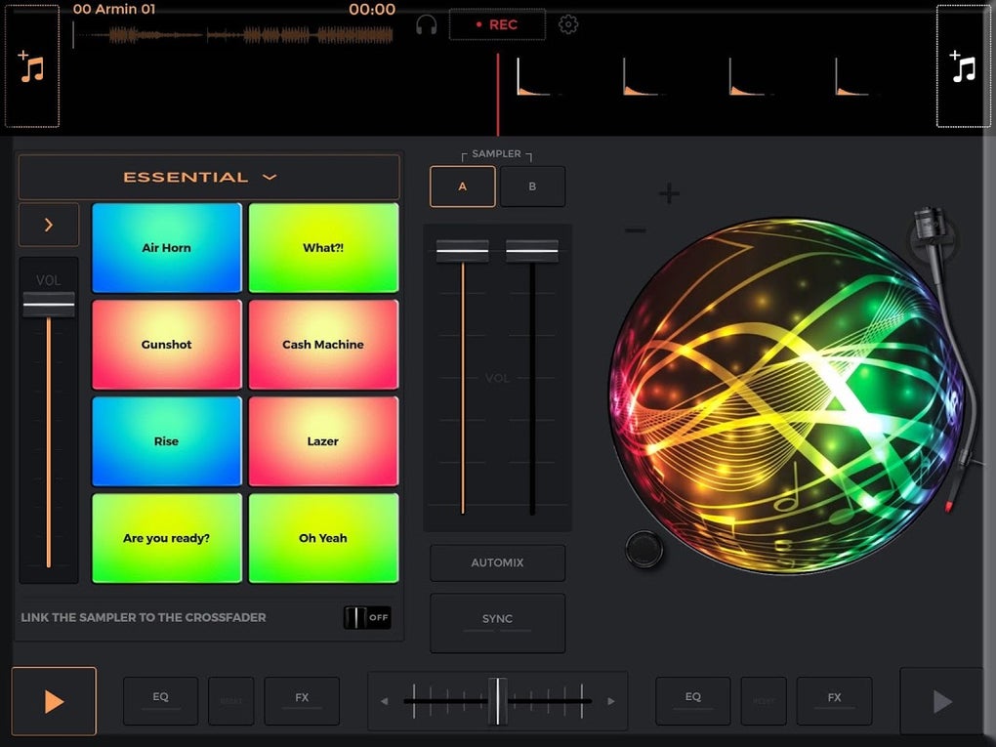Add a track to the left deck
The height and width of the screenshot is (747, 996).
pos(32,66)
